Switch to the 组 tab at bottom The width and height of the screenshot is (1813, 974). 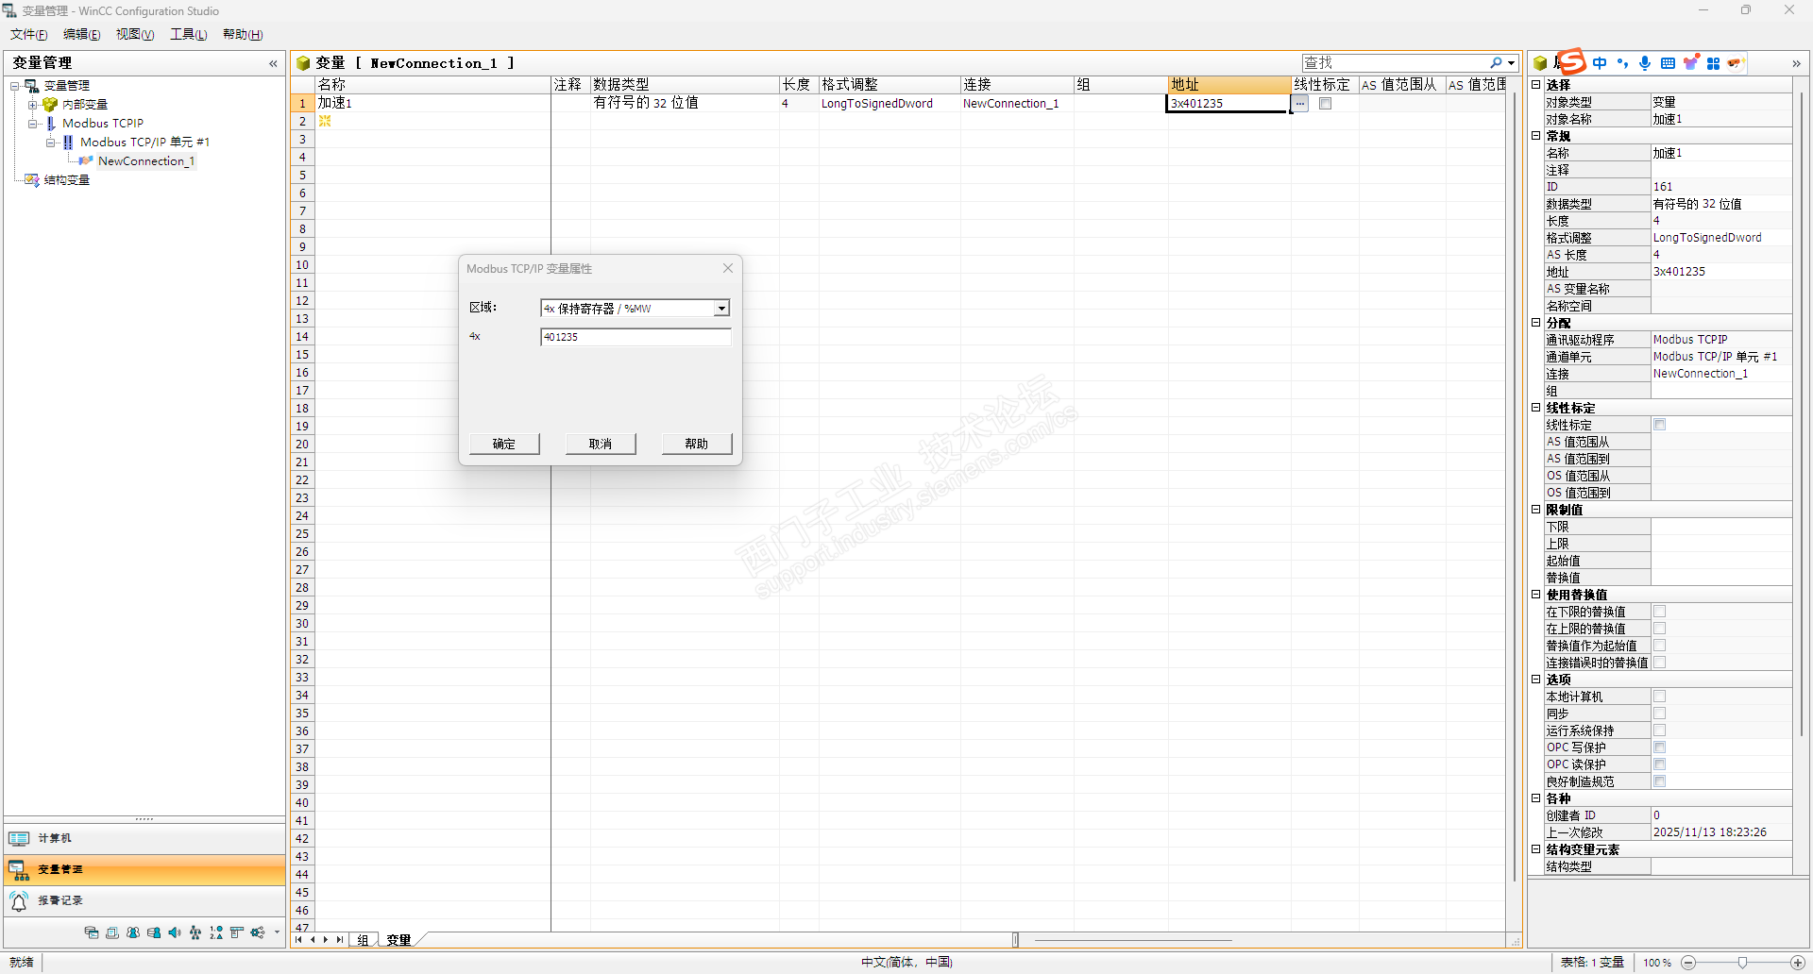363,940
